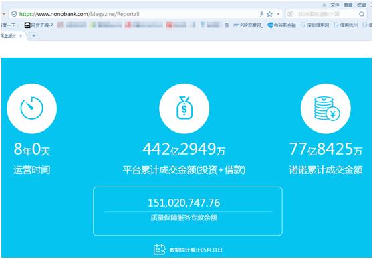Open the 深圳信用网 bookmark
Image resolution: width=373 pixels, height=259 pixels.
(315, 25)
